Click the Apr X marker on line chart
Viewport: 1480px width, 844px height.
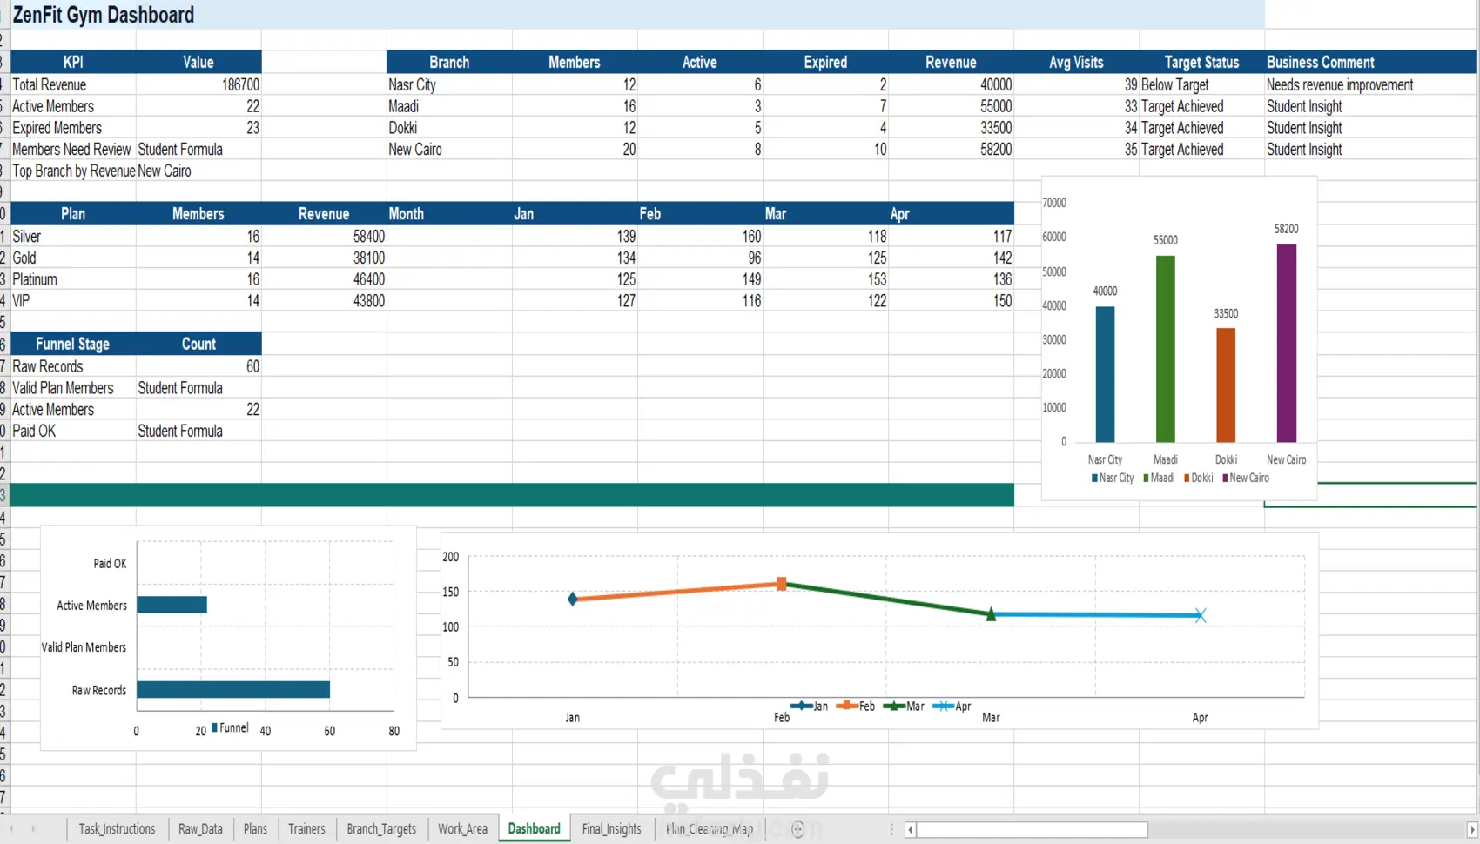tap(1200, 615)
